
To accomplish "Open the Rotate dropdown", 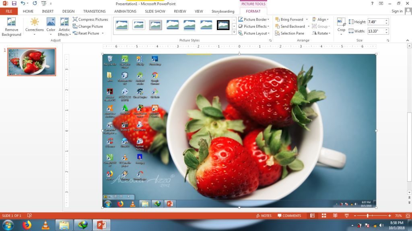I will point(321,33).
